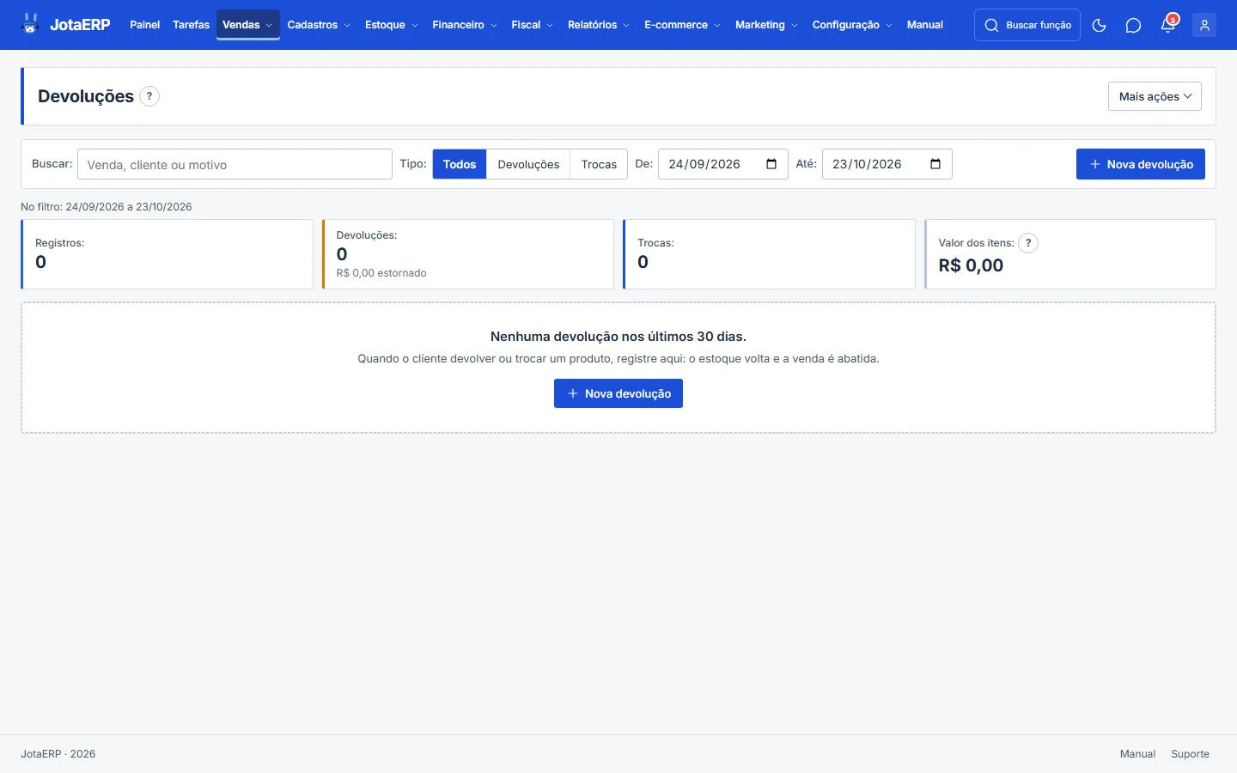The image size is (1237, 773).
Task: Expand the Cadastros menu
Action: (x=319, y=25)
